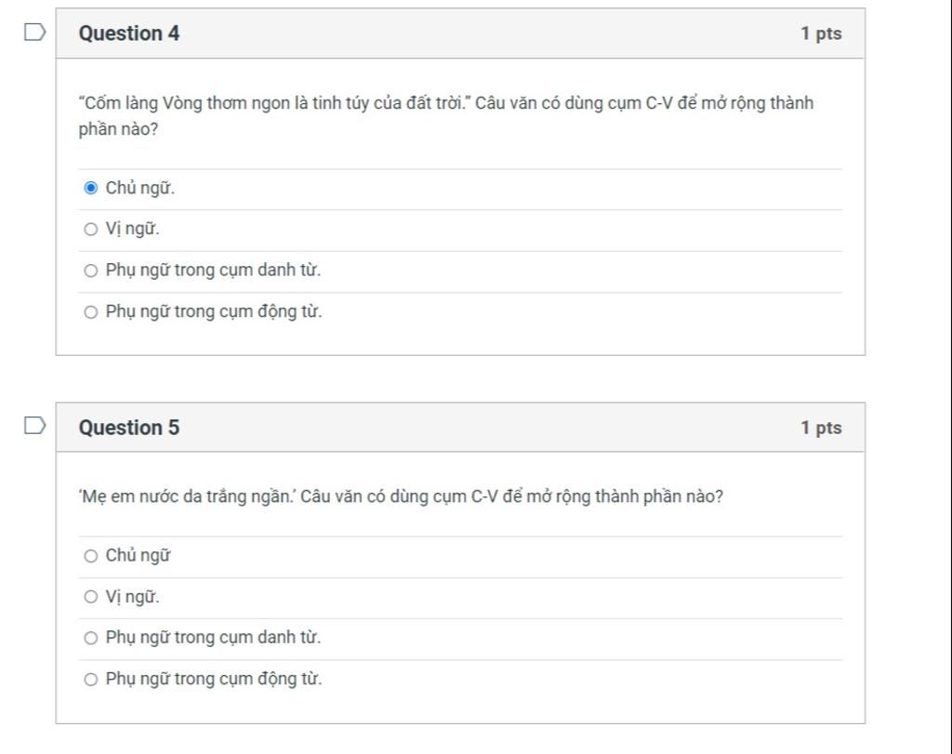
Task: Select 'Chủ ngữ' radio in Question 5
Action: (90, 555)
